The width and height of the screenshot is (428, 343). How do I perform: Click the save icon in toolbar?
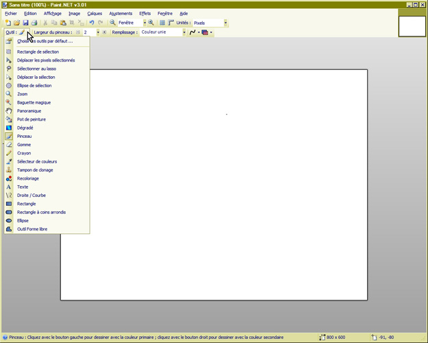25,23
